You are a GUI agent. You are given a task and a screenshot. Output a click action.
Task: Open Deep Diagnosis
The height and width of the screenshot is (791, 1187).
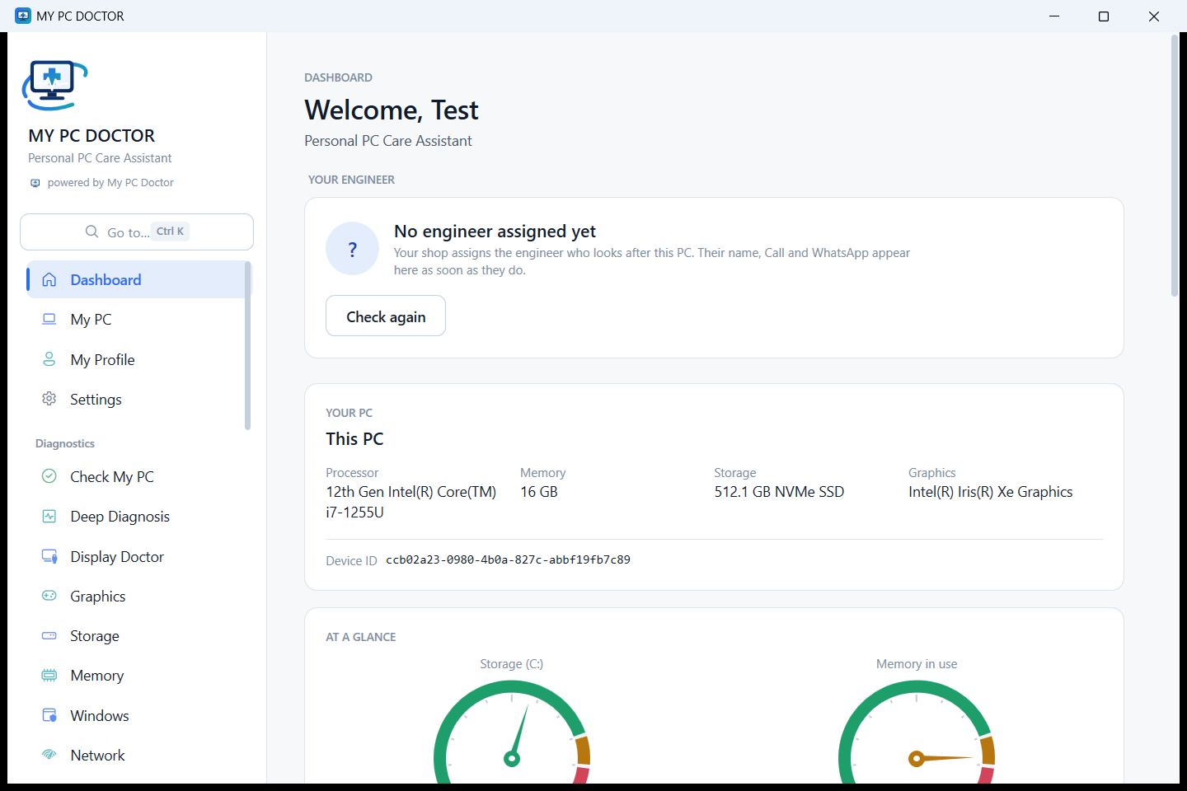tap(137, 517)
